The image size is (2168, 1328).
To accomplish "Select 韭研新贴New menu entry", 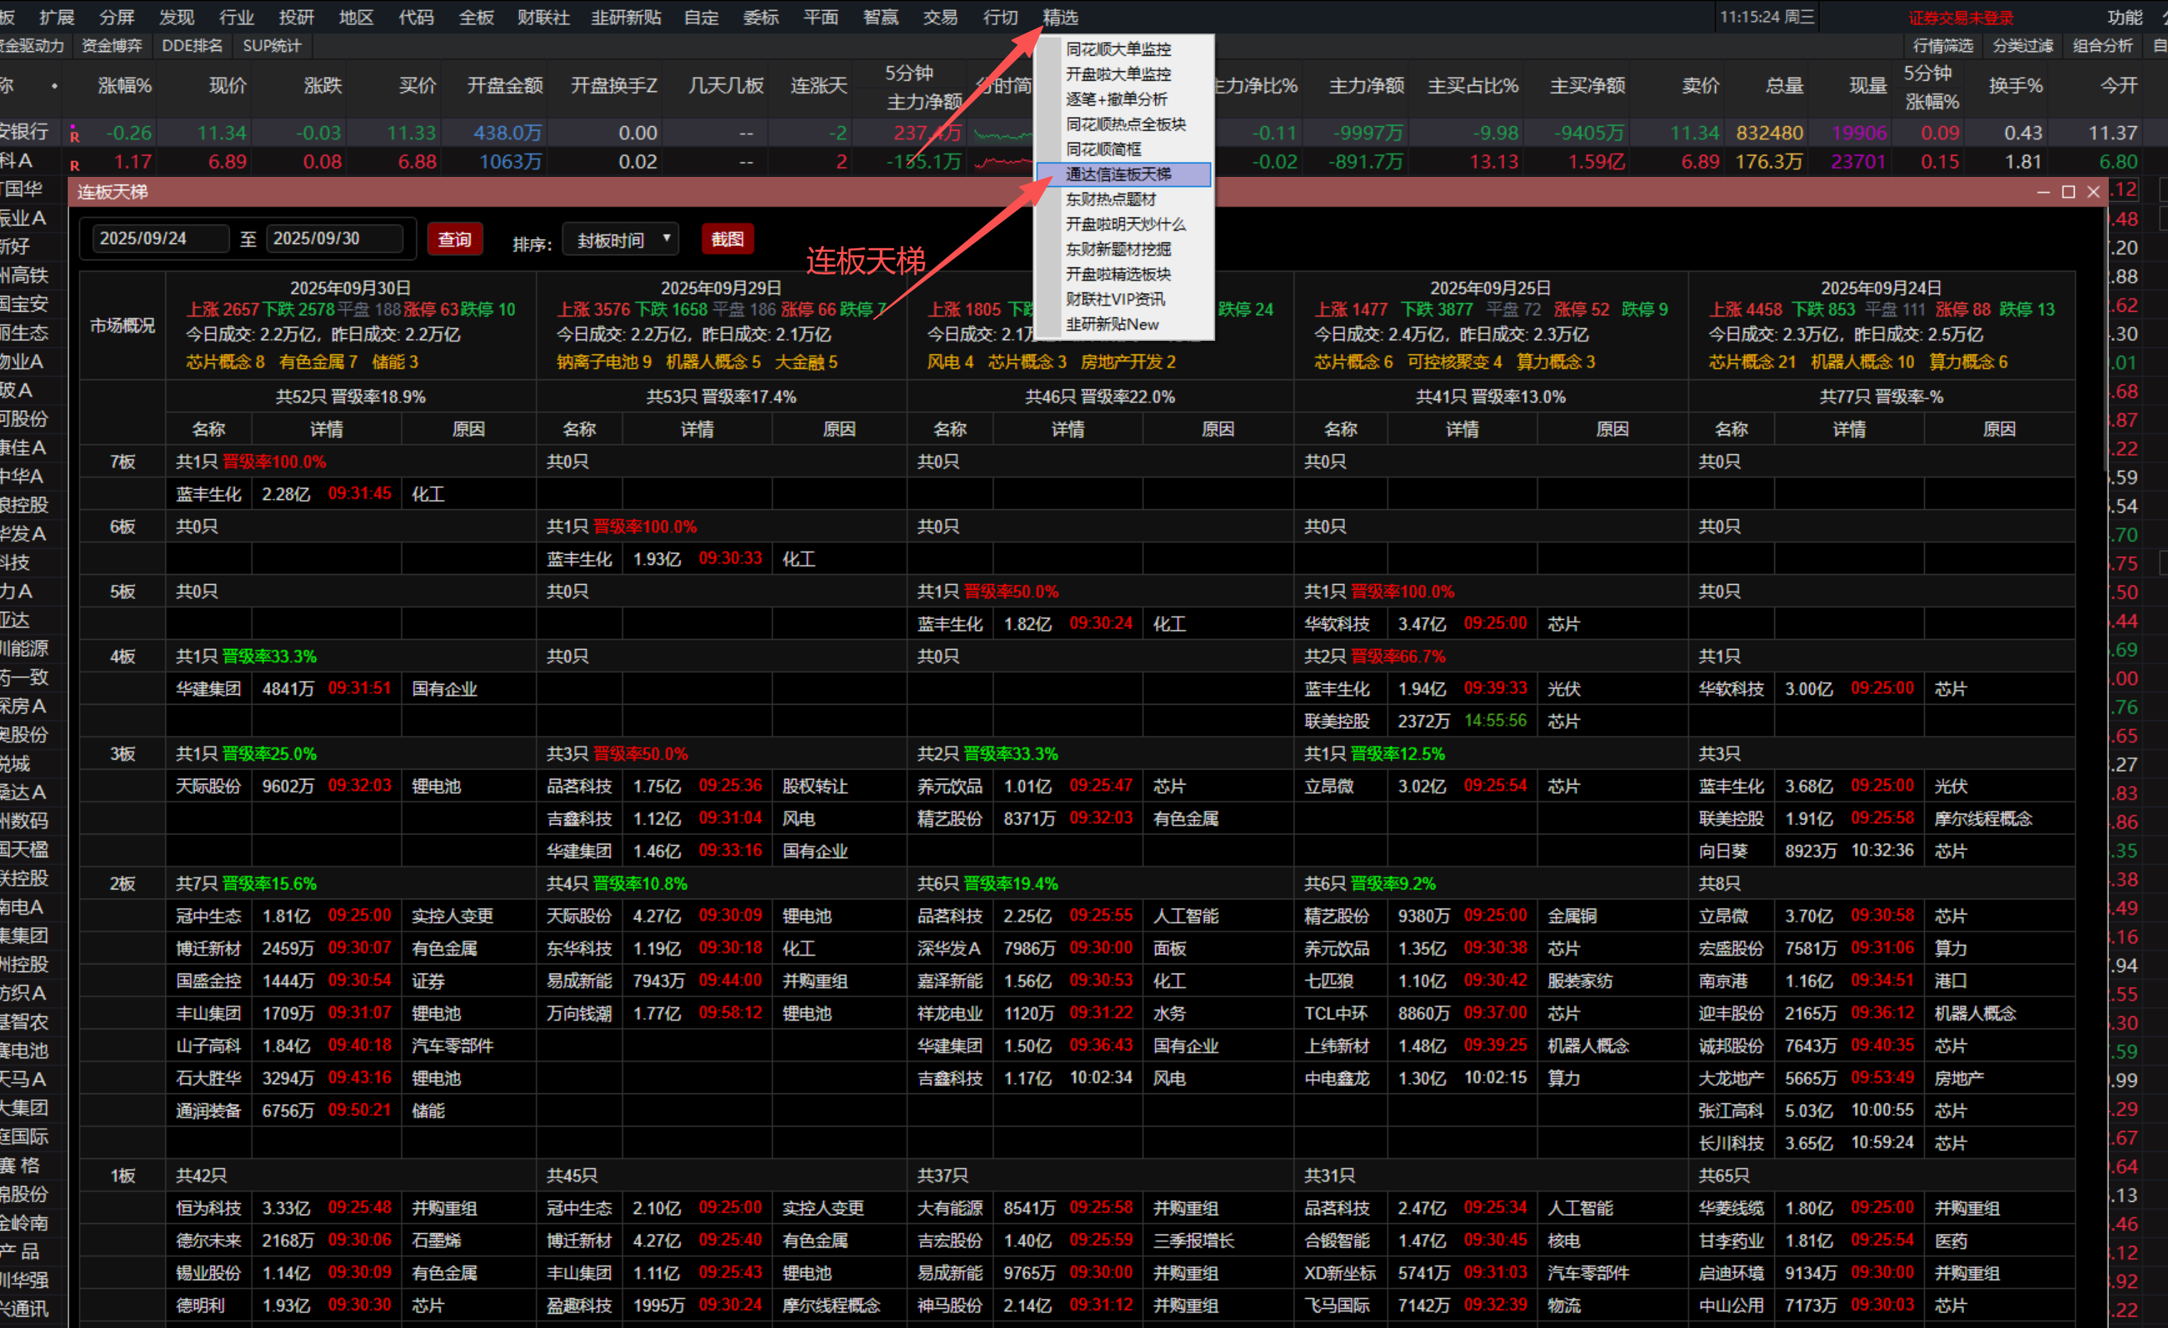I will pos(1112,324).
